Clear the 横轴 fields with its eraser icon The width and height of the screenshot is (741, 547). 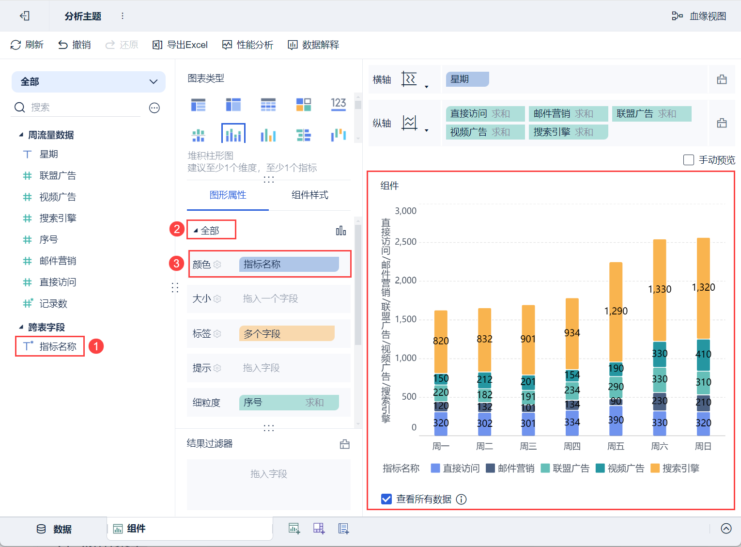[722, 79]
